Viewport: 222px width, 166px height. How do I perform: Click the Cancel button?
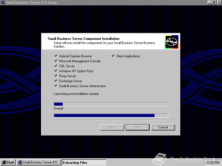[x=163, y=127]
